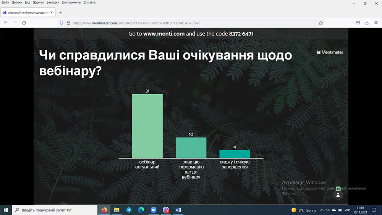Save page to Pocket
382x215 pixels.
[358, 23]
